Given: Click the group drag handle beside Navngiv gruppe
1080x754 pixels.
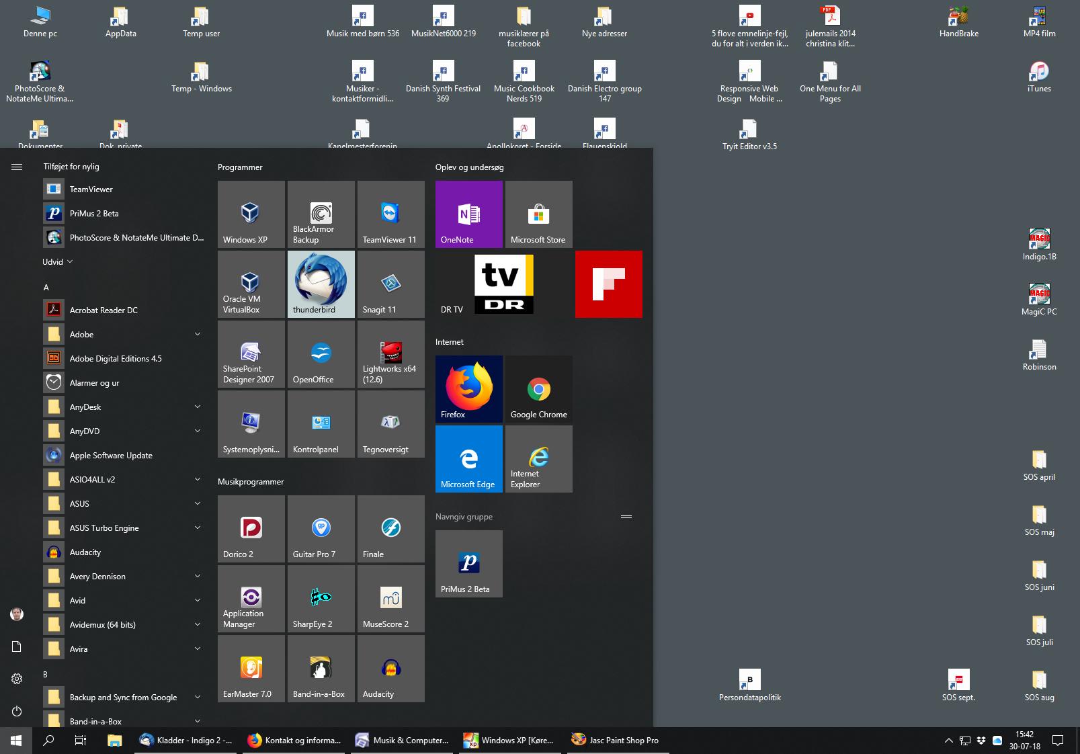Looking at the screenshot, I should coord(626,517).
